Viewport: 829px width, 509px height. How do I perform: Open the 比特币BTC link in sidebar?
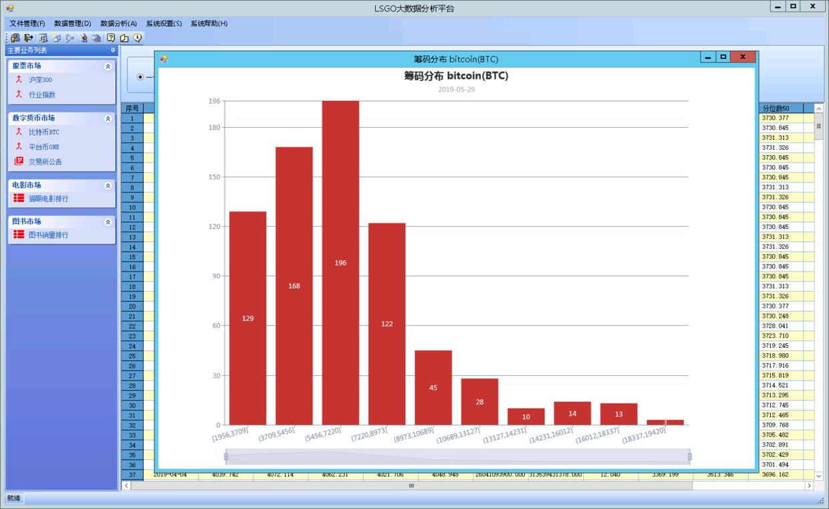tap(43, 132)
